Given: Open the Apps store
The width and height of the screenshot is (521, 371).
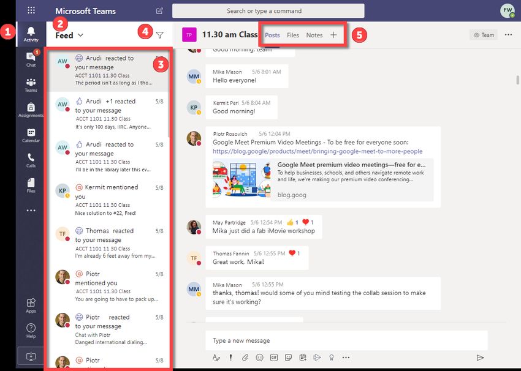Looking at the screenshot, I should click(x=31, y=305).
